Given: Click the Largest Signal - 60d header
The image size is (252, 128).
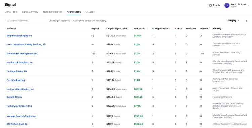Looking at the screenshot, I should [117, 29].
